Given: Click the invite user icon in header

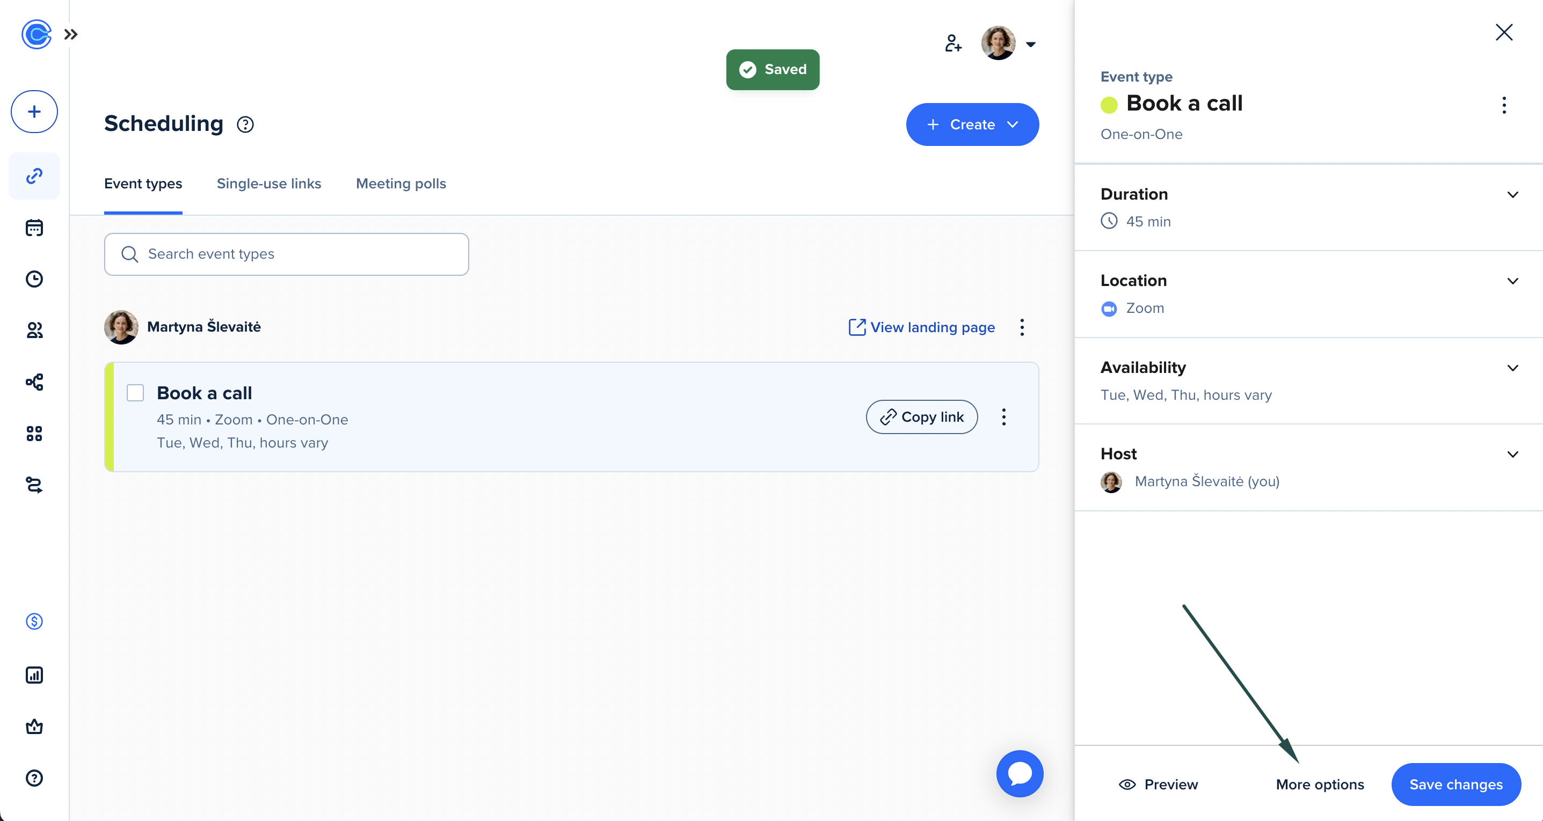Looking at the screenshot, I should (953, 43).
